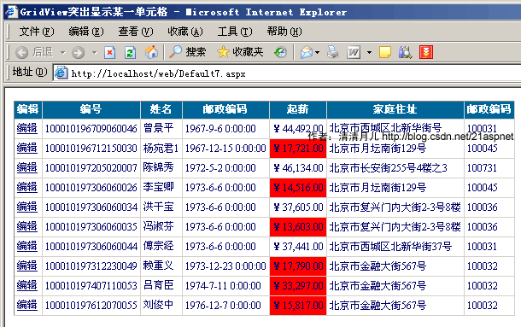Click the 搜索 toolbar label
Screen dimensions: 521x327
pyautogui.click(x=196, y=52)
